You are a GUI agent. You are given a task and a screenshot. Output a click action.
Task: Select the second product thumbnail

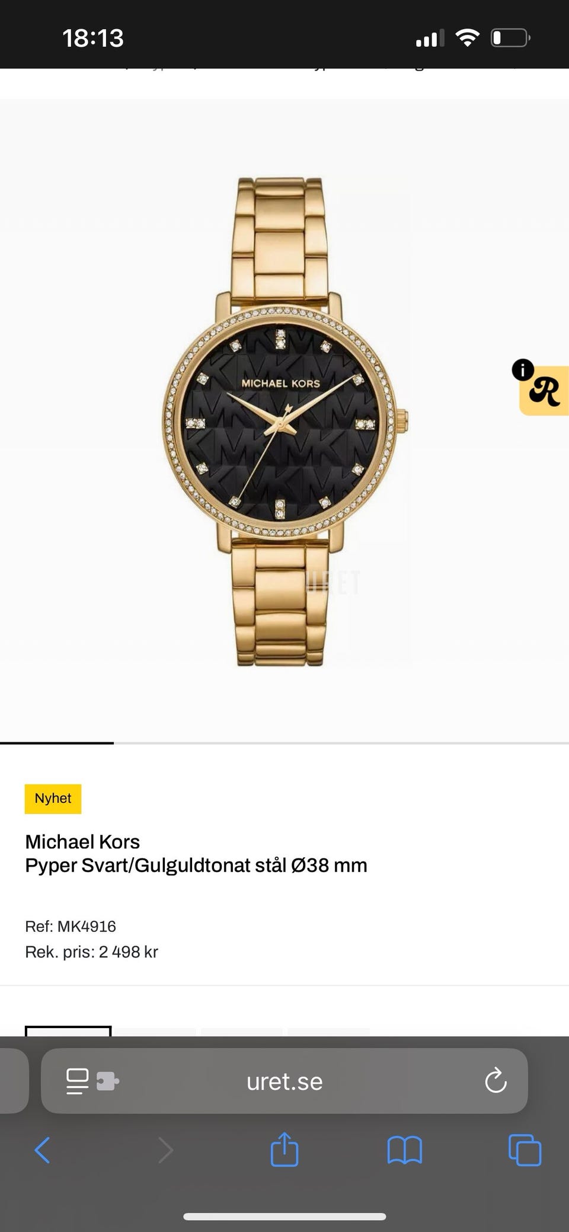pyautogui.click(x=155, y=1032)
